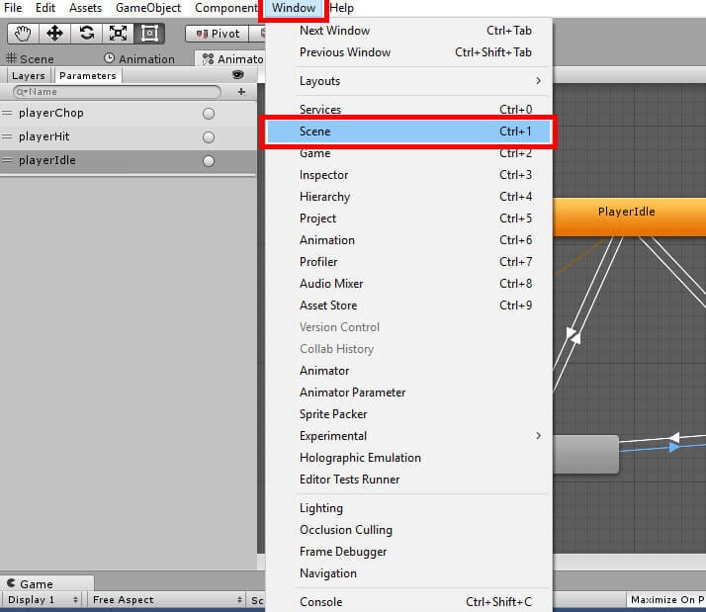Open the Project window entry

pos(408,219)
